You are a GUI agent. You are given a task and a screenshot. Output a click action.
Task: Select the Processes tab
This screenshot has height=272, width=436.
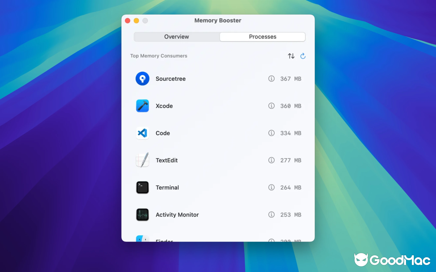click(262, 37)
